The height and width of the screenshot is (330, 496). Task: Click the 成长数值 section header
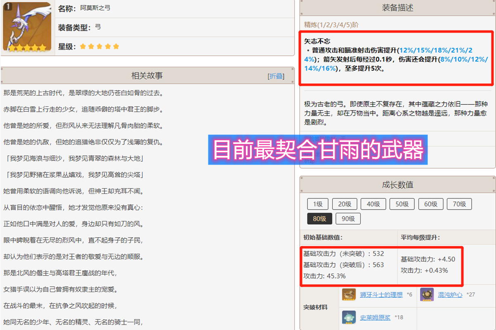click(x=397, y=184)
